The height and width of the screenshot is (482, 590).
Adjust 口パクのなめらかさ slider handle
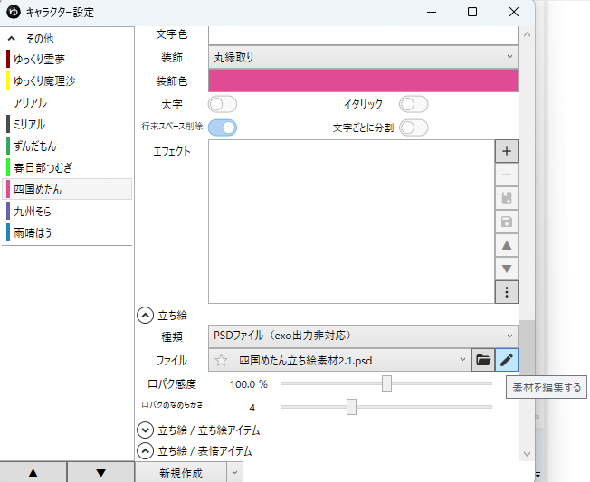coord(351,407)
